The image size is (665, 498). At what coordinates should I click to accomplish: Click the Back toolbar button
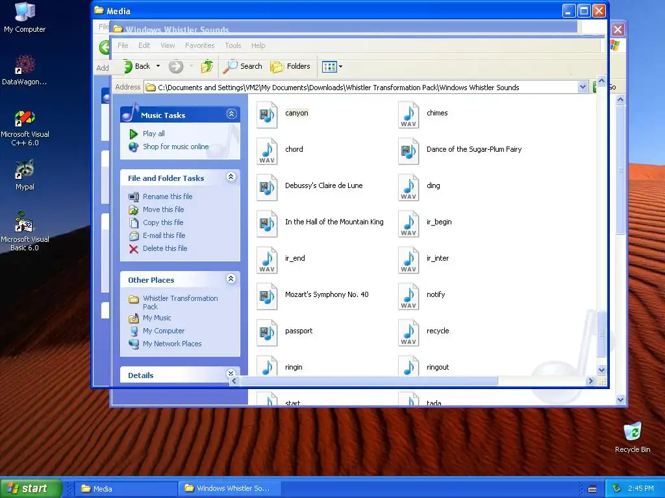pos(138,67)
